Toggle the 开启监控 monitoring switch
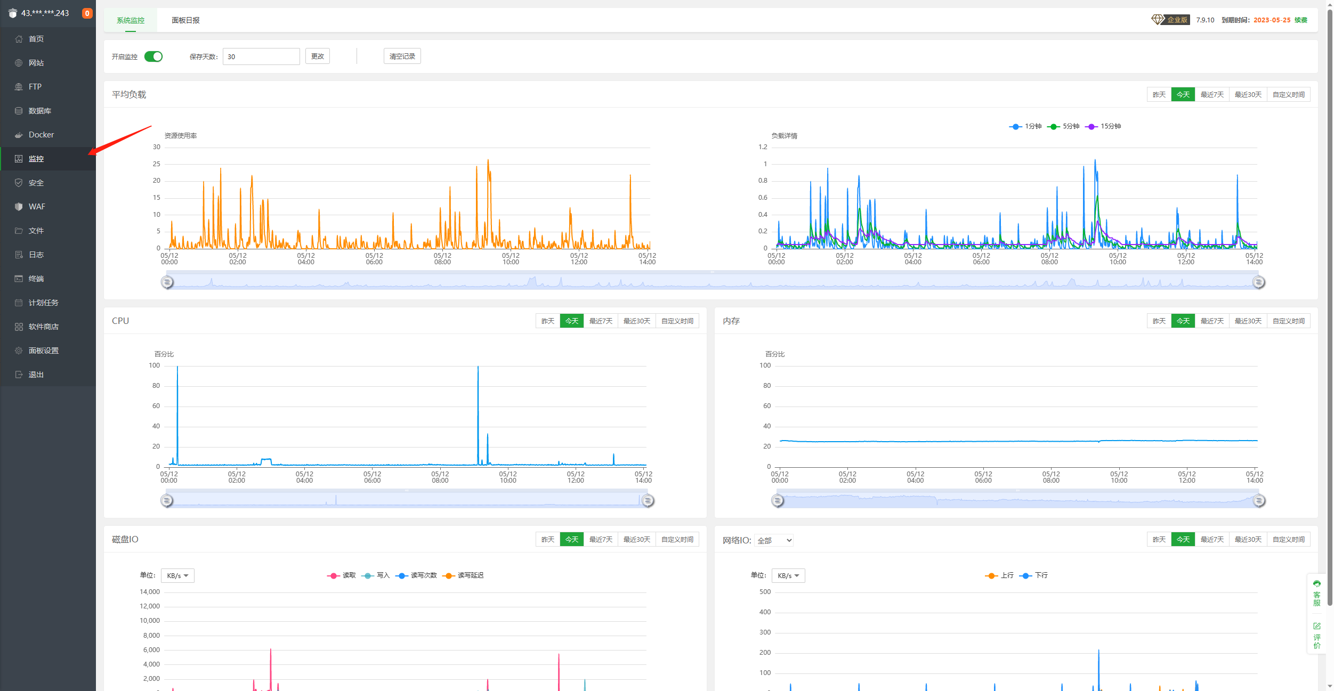This screenshot has height=691, width=1334. tap(153, 56)
